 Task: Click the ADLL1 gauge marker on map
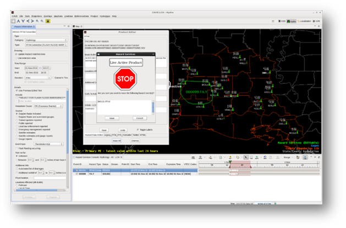[240, 57]
